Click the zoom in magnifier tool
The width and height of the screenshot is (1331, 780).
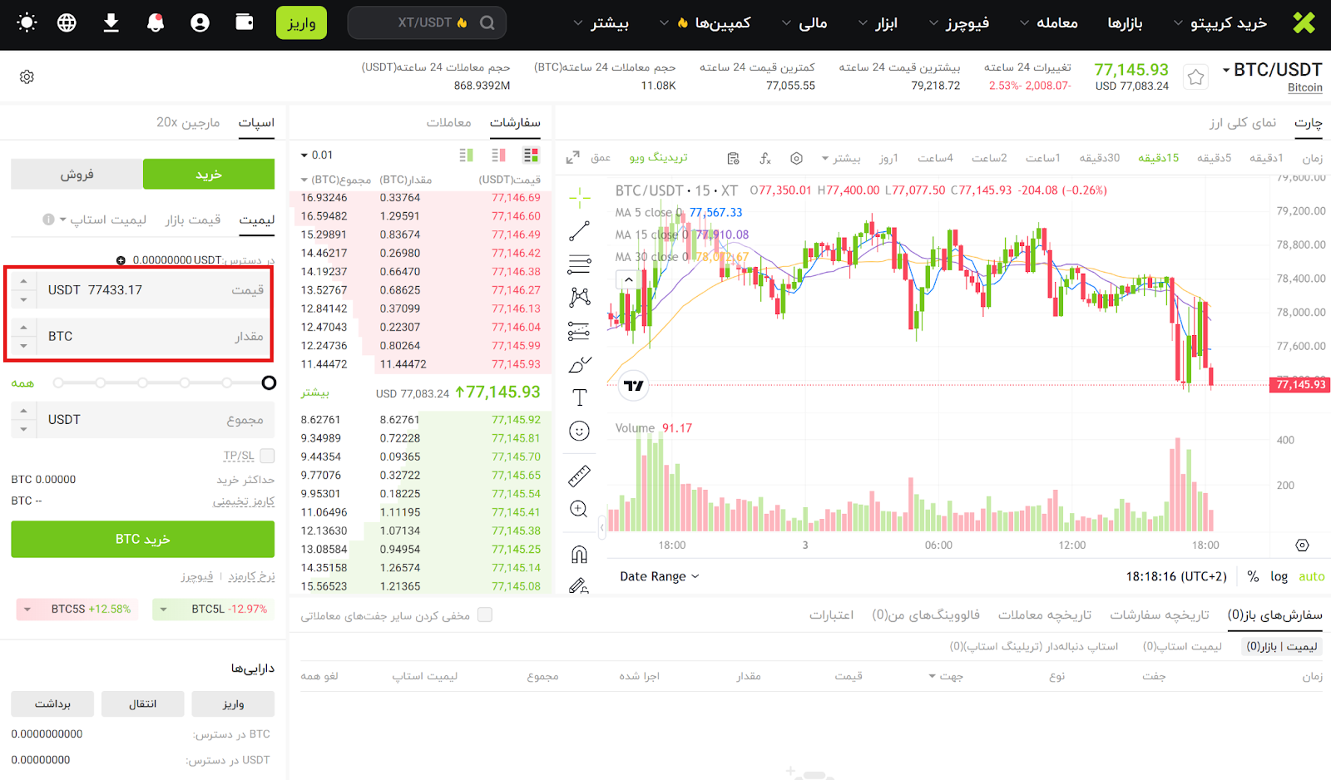(x=579, y=509)
